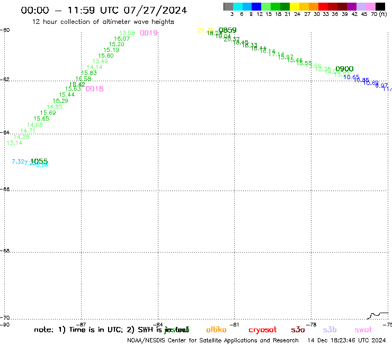The height and width of the screenshot is (345, 392).
Task: Click the wave height reading 15.19
Action: click(x=111, y=50)
